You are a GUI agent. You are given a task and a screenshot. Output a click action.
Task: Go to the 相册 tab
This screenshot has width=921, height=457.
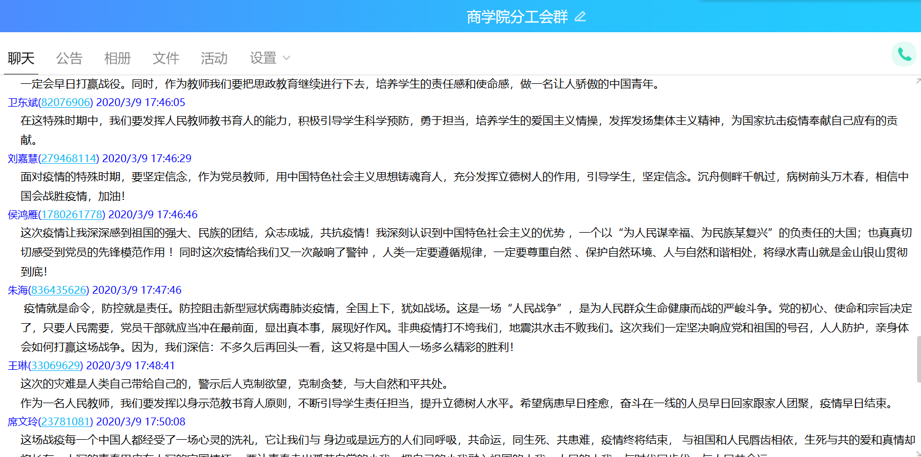tap(118, 58)
